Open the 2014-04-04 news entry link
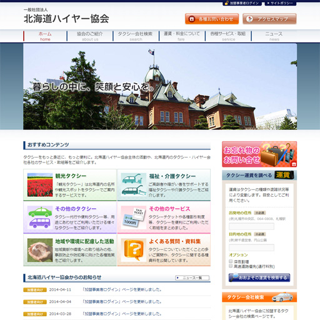The width and height of the screenshot is (320, 320). (122, 302)
